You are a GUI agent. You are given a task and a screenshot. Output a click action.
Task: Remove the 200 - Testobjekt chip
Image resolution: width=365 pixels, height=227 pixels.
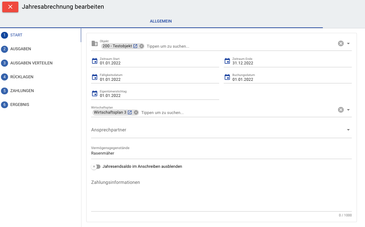(142, 46)
